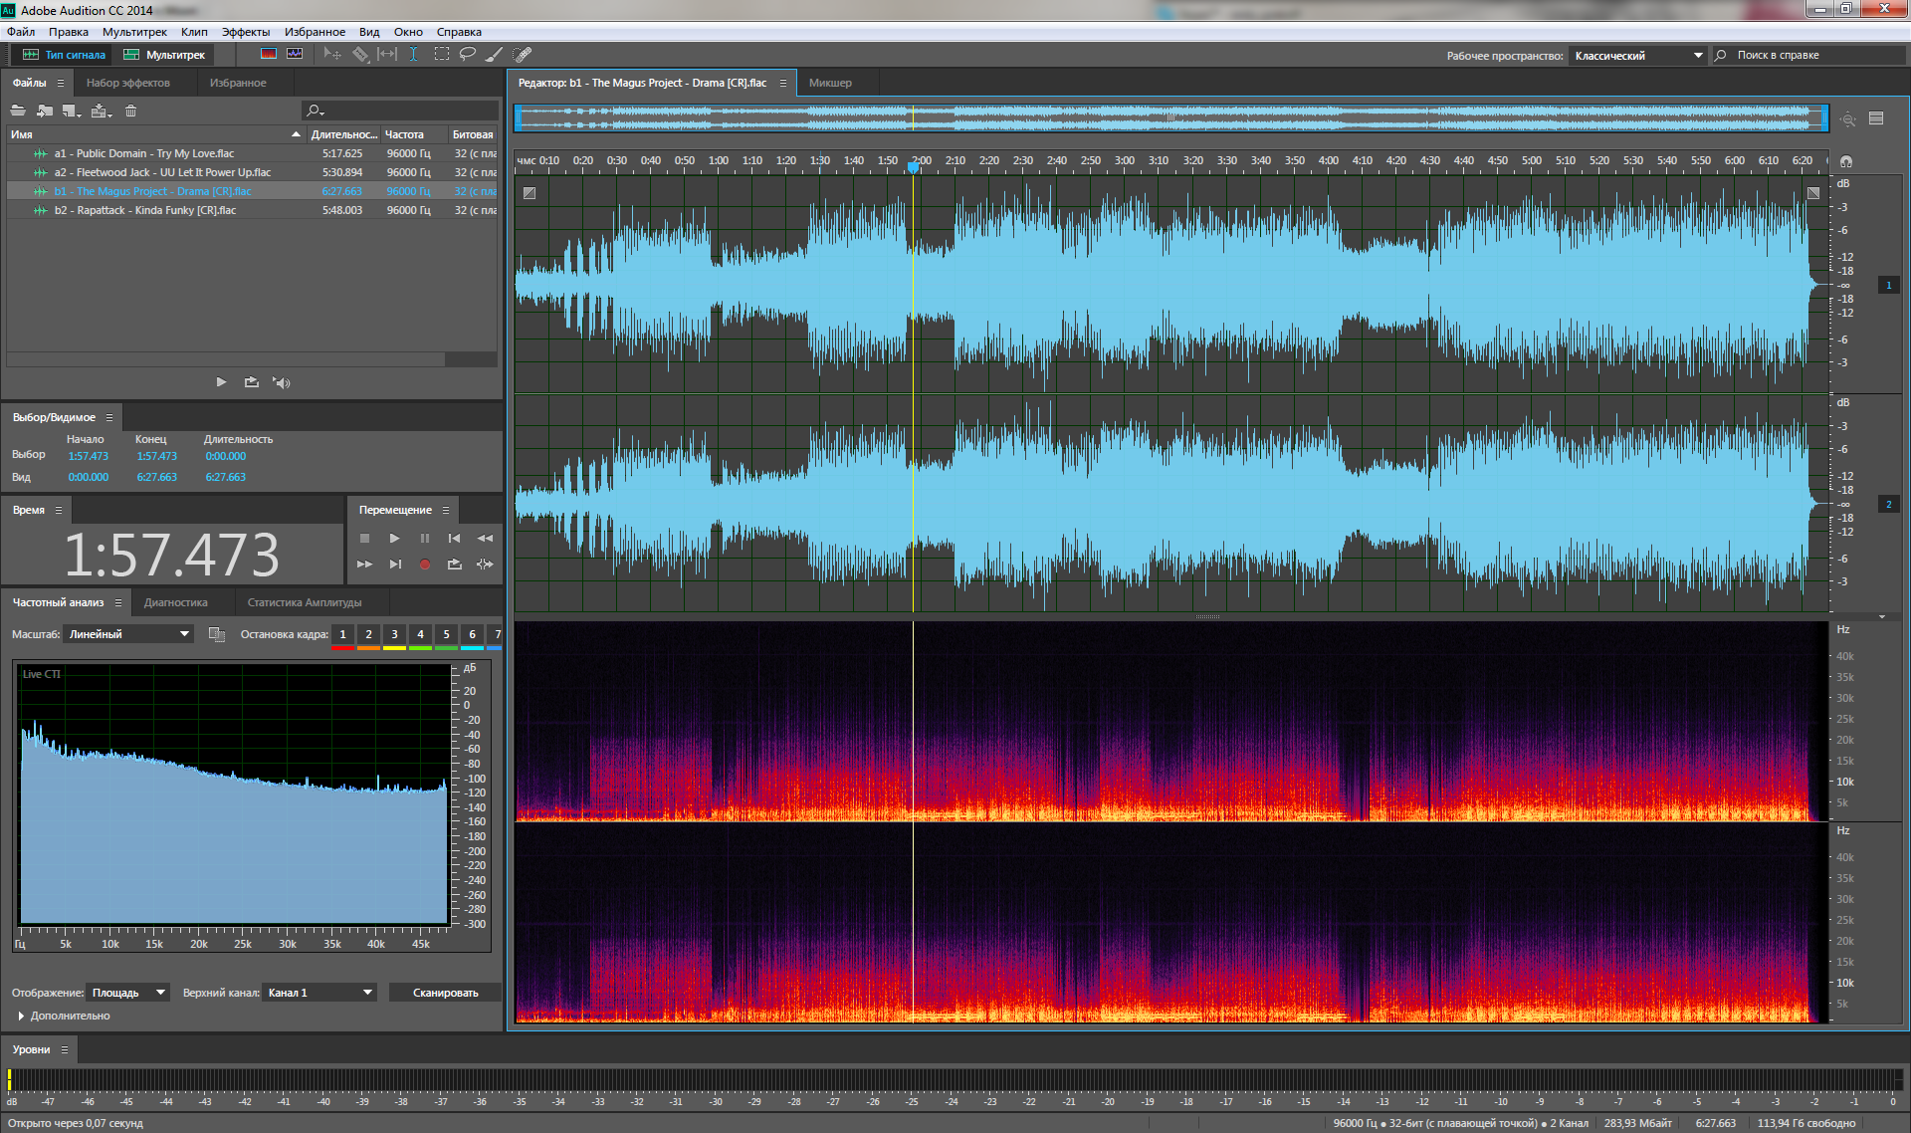Toggle Skip Selection transport button
Viewport: 1911px width, 1133px height.
tap(485, 565)
